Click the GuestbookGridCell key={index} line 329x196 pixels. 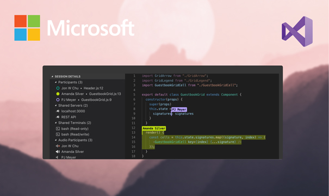197,142
